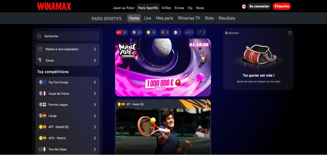Expand the Extras sidebar entry
327x155 pixels.
tap(67, 60)
